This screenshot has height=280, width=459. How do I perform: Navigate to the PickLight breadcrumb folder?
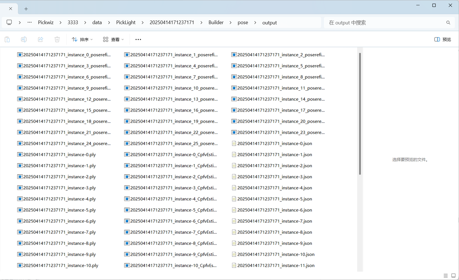pyautogui.click(x=126, y=23)
